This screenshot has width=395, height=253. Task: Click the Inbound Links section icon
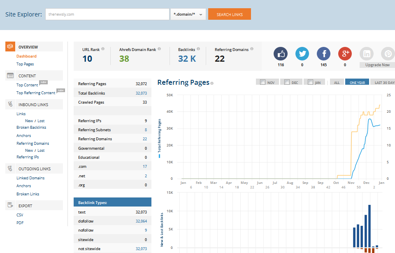[10, 104]
